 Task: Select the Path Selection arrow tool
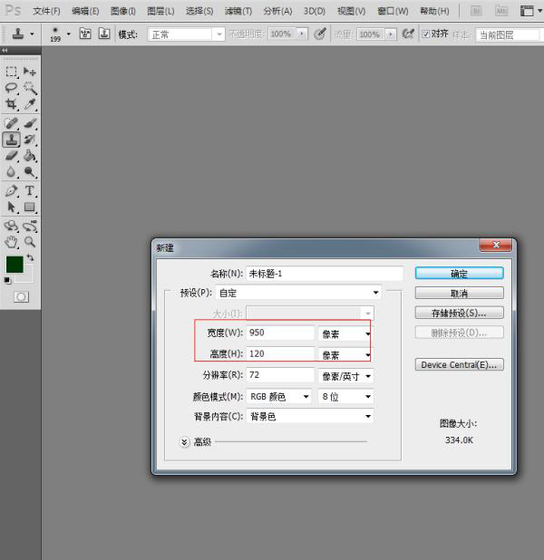(11, 207)
